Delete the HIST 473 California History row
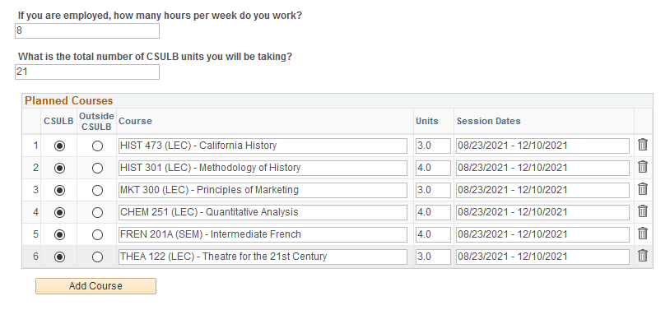The image size is (670, 310). (x=642, y=145)
